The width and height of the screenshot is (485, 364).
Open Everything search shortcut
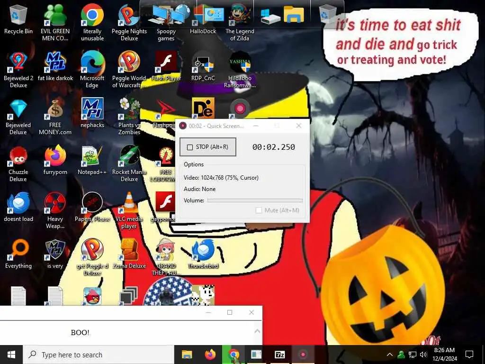coord(18,254)
